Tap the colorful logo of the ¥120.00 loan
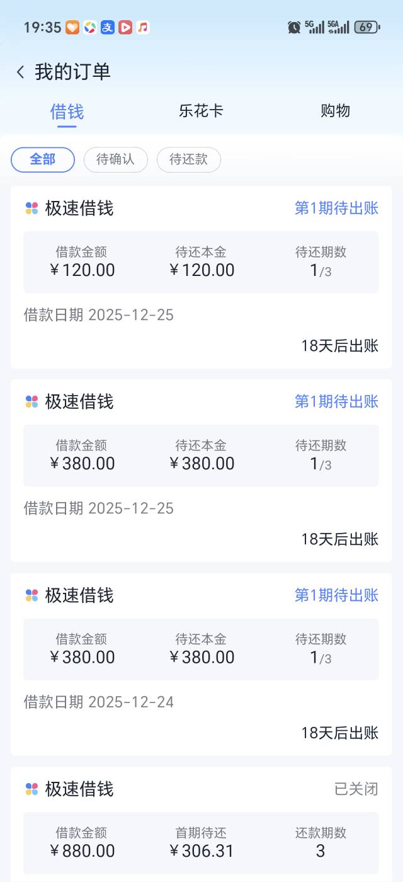The image size is (403, 882). 31,209
